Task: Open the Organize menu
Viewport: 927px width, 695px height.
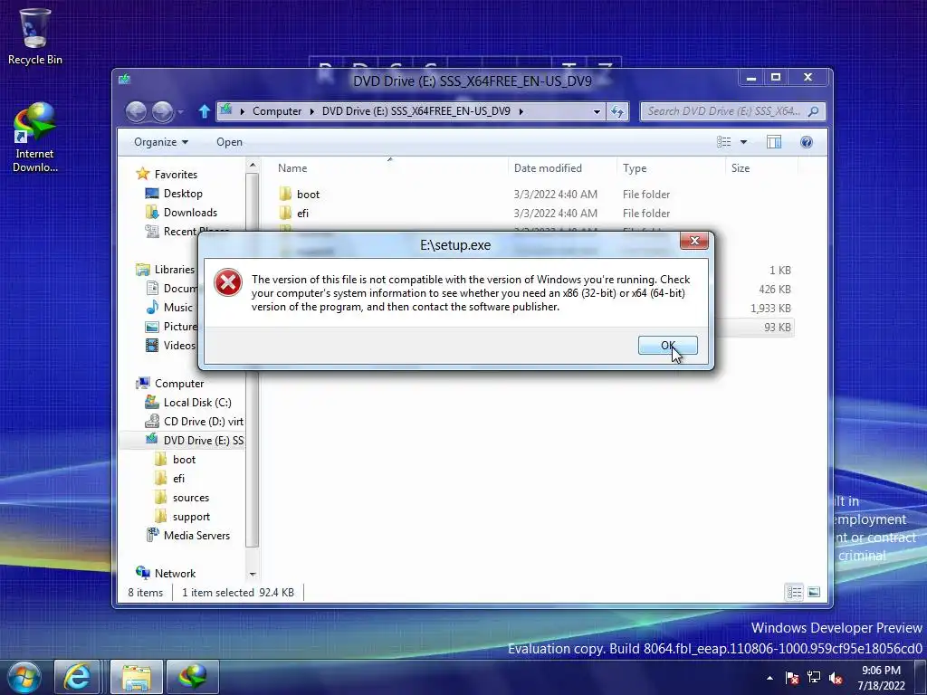Action: 161,142
